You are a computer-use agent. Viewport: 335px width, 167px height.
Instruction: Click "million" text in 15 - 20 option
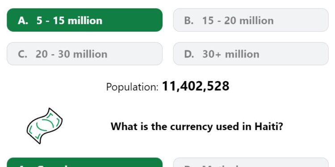coord(256,20)
